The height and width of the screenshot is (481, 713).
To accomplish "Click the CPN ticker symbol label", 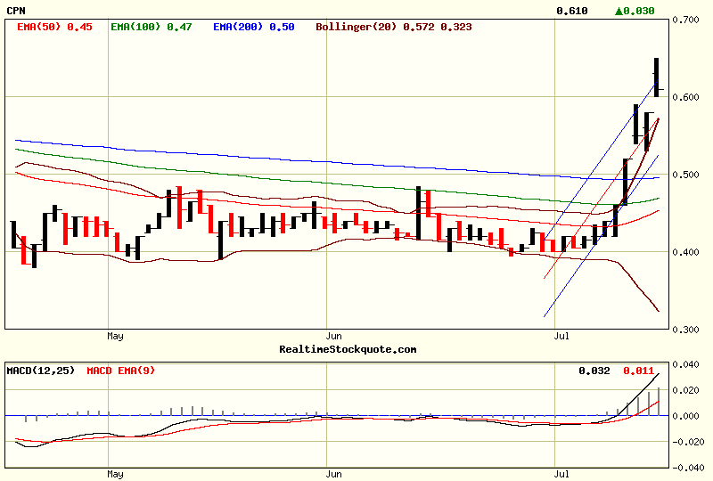I will [x=16, y=11].
